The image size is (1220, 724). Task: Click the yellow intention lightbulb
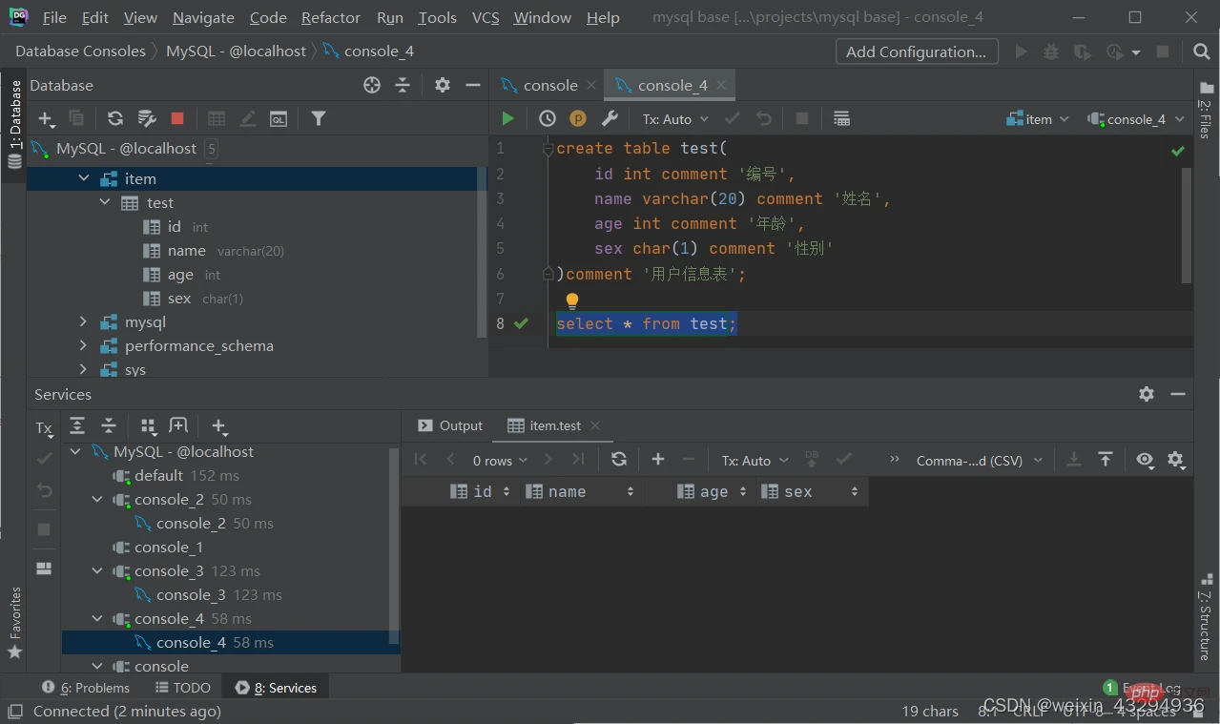(572, 300)
